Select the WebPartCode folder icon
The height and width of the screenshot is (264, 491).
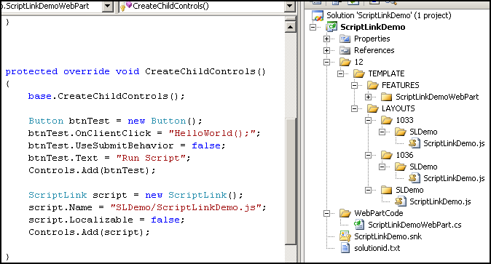(345, 213)
